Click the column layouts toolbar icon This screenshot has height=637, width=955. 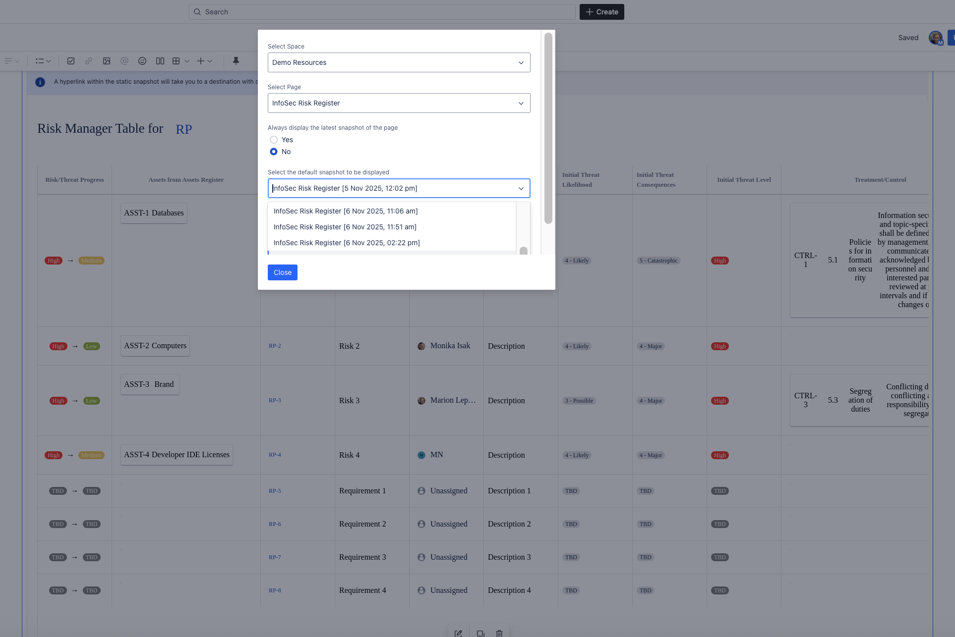(160, 61)
